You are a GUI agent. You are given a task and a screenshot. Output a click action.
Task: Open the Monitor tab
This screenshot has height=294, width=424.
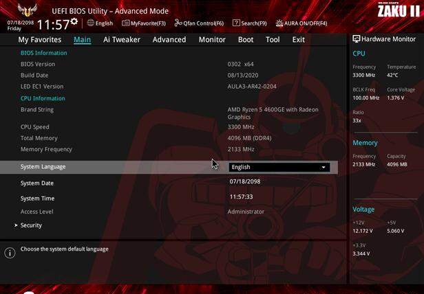[x=212, y=40]
